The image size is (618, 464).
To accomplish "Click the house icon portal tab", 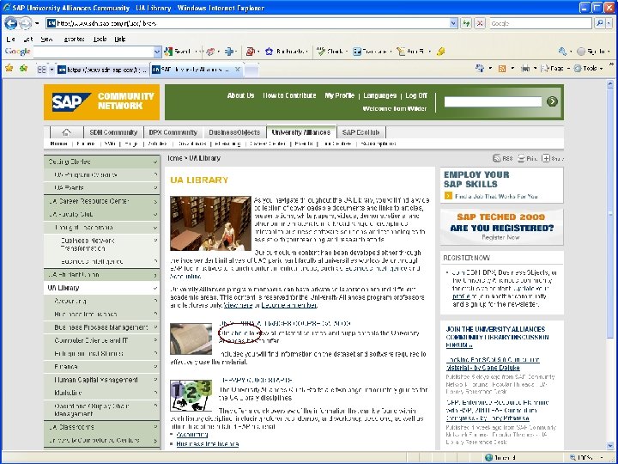I will 67,132.
